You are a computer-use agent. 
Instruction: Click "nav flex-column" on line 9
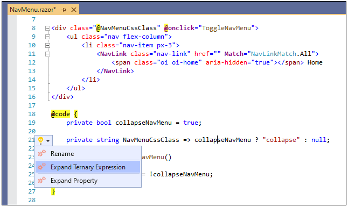click(x=136, y=37)
